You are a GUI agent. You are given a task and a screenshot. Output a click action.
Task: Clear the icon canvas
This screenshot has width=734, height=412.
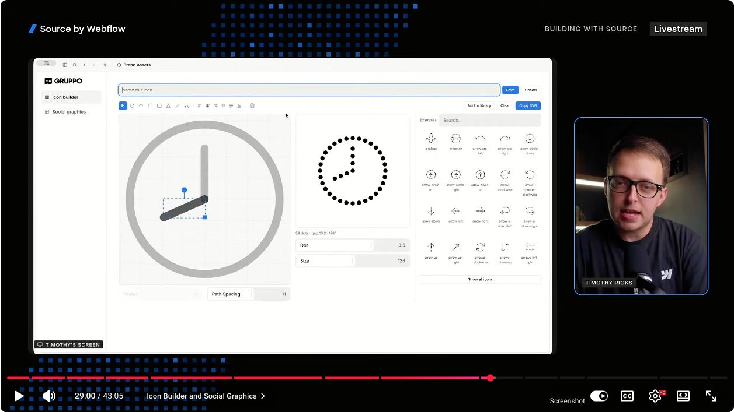505,105
